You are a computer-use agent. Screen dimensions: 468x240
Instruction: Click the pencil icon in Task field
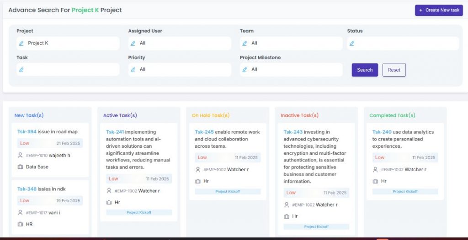(x=21, y=70)
